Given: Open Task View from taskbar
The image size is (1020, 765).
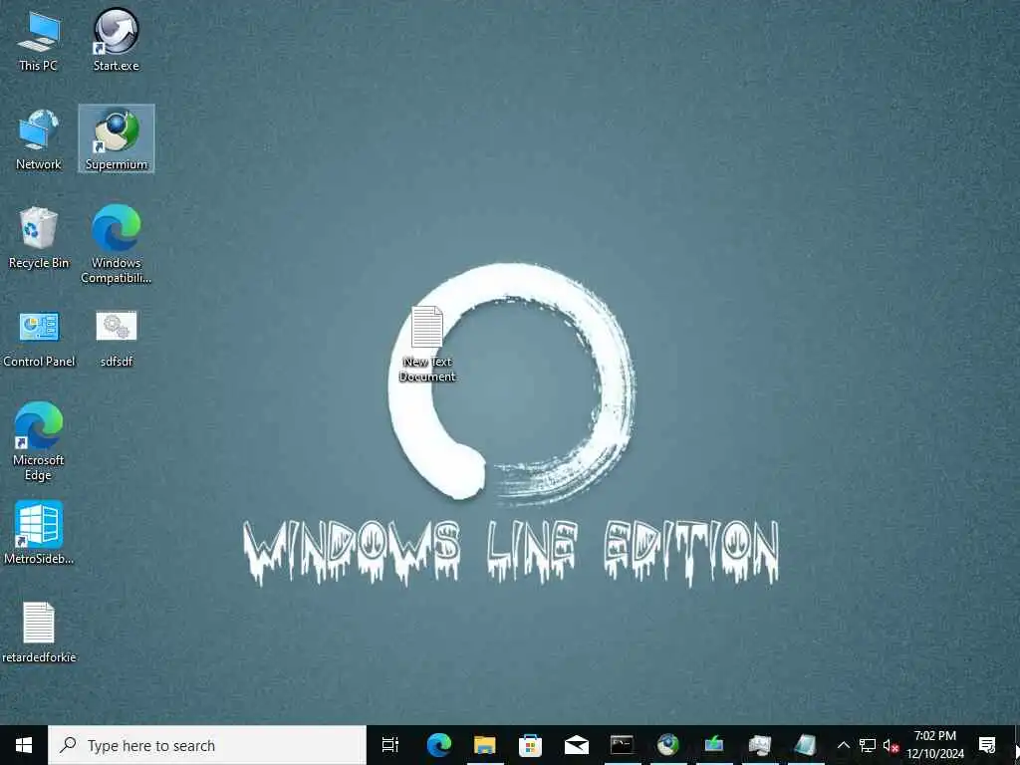Looking at the screenshot, I should (390, 745).
